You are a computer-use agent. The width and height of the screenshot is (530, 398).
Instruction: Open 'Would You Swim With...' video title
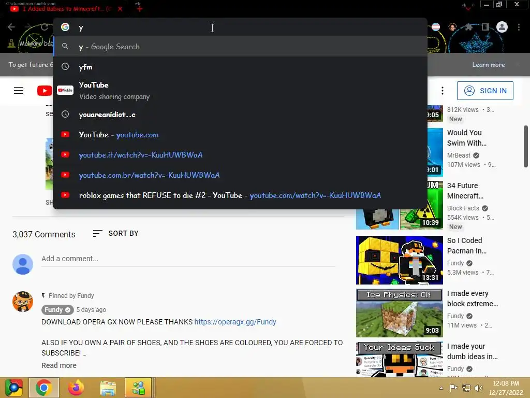click(467, 138)
